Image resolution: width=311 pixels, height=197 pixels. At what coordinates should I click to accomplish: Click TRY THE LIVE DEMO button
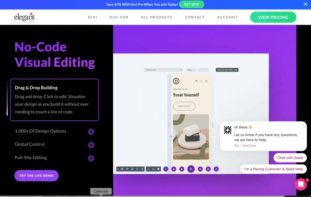point(36,176)
